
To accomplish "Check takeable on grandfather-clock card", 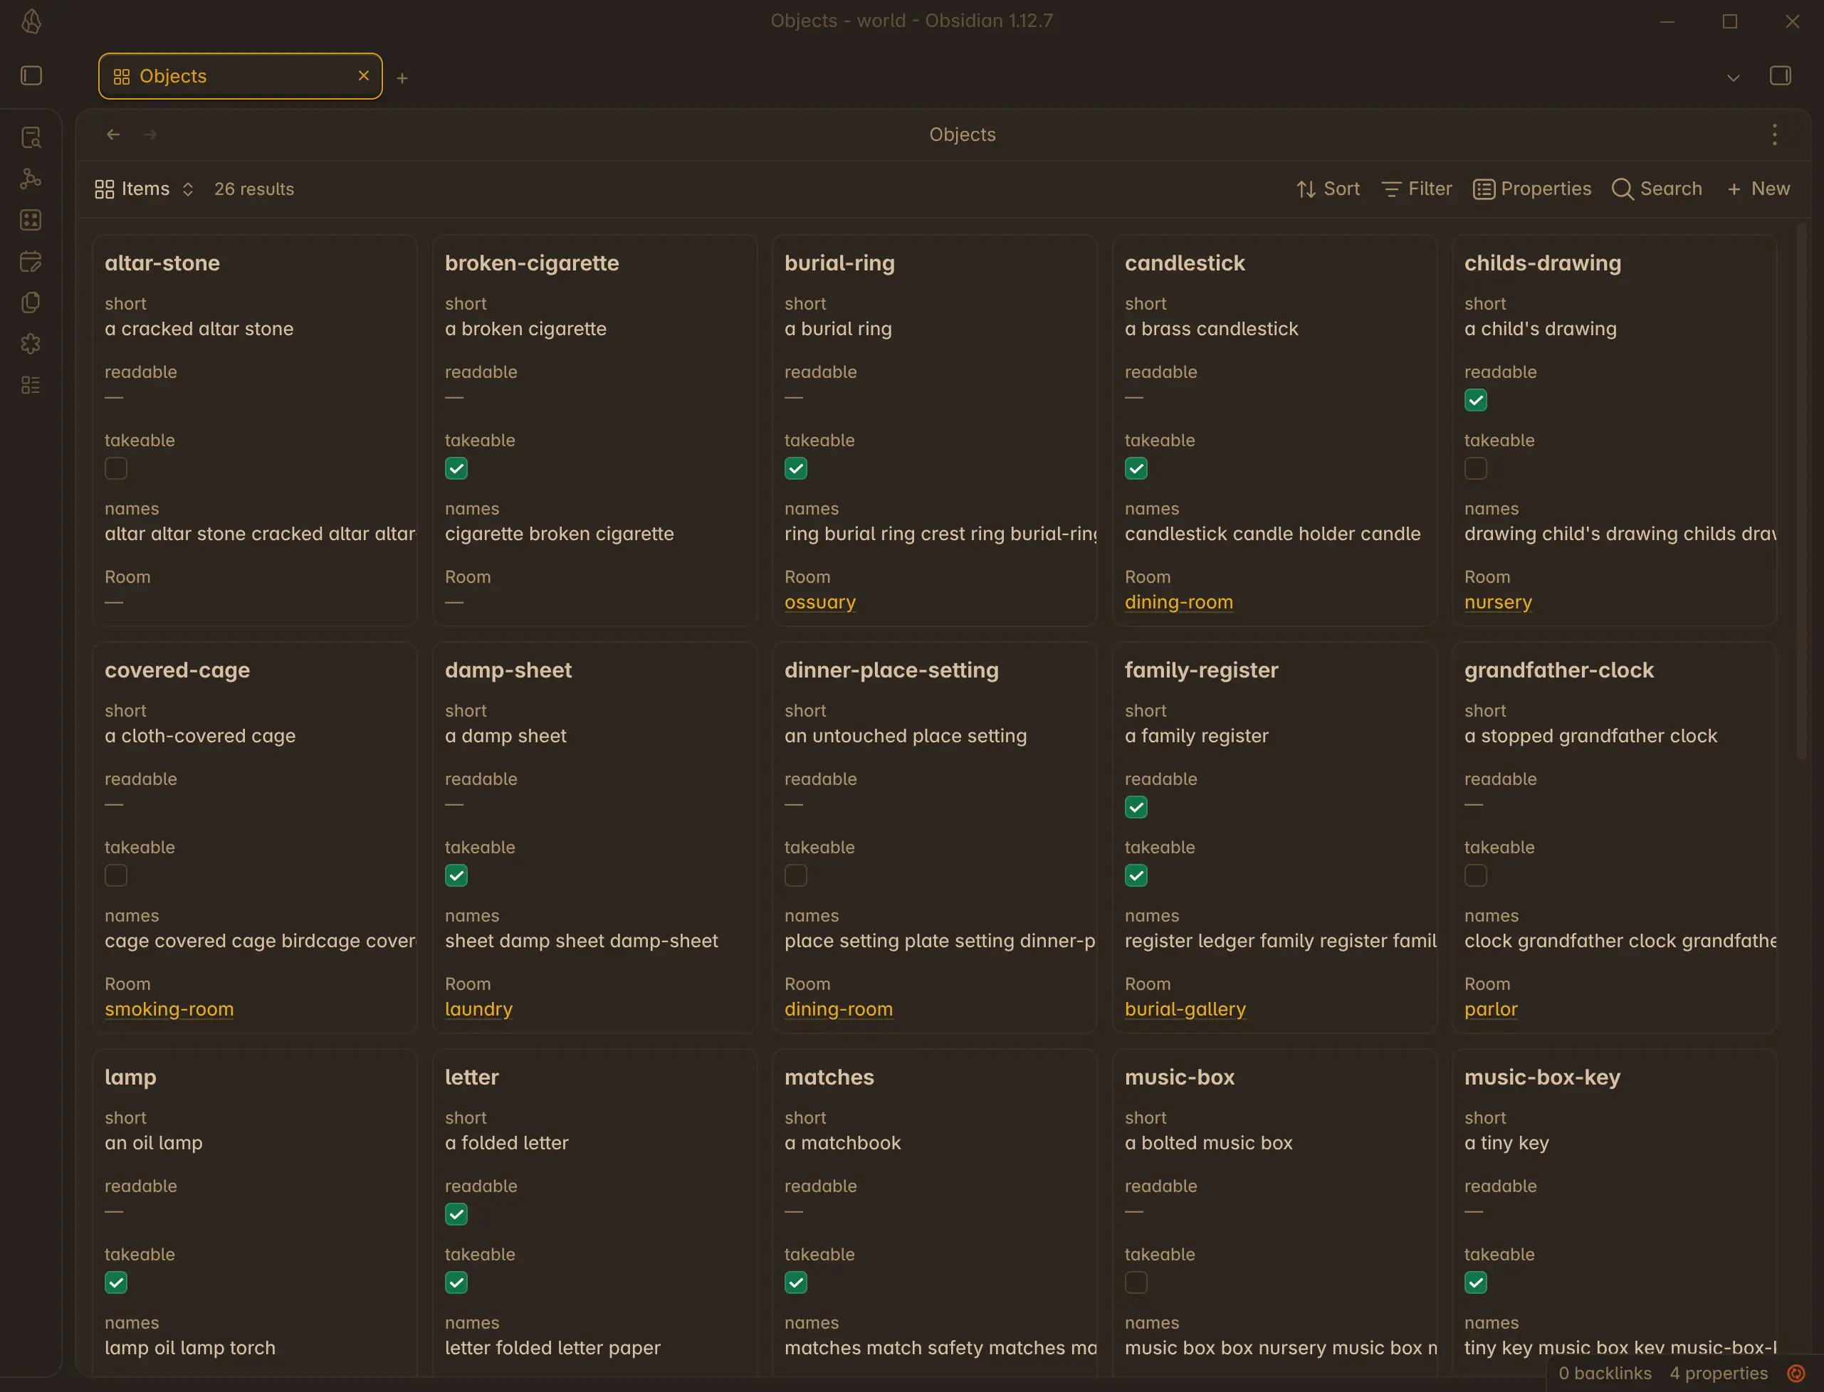I will click(x=1475, y=875).
